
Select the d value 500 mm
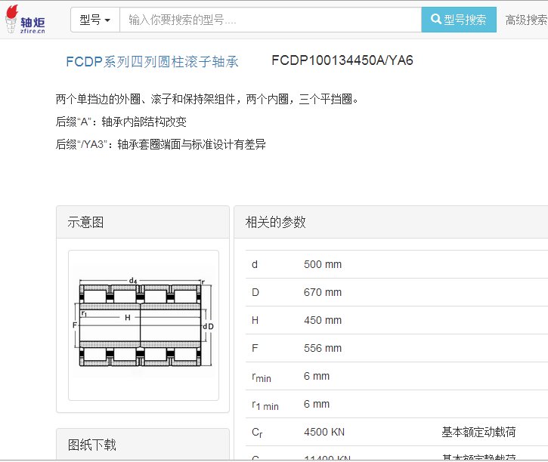coord(323,264)
